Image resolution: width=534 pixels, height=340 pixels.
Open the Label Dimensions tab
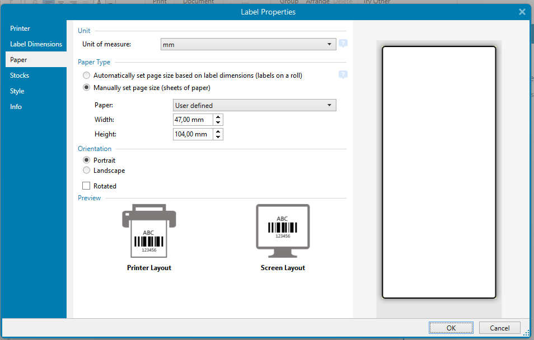pyautogui.click(x=36, y=44)
